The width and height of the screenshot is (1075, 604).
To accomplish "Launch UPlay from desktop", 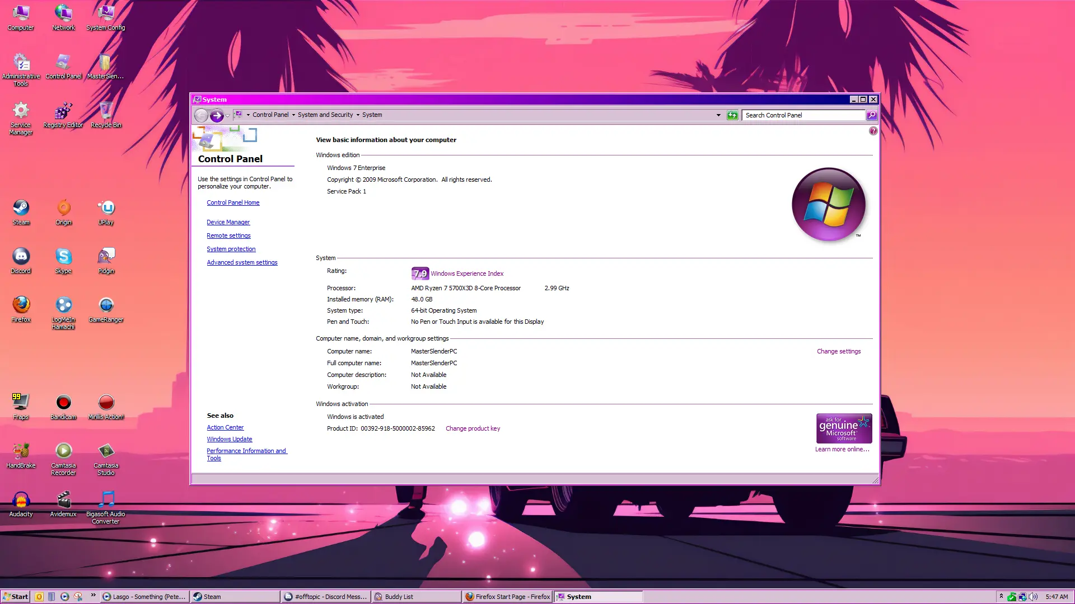I will tap(106, 212).
